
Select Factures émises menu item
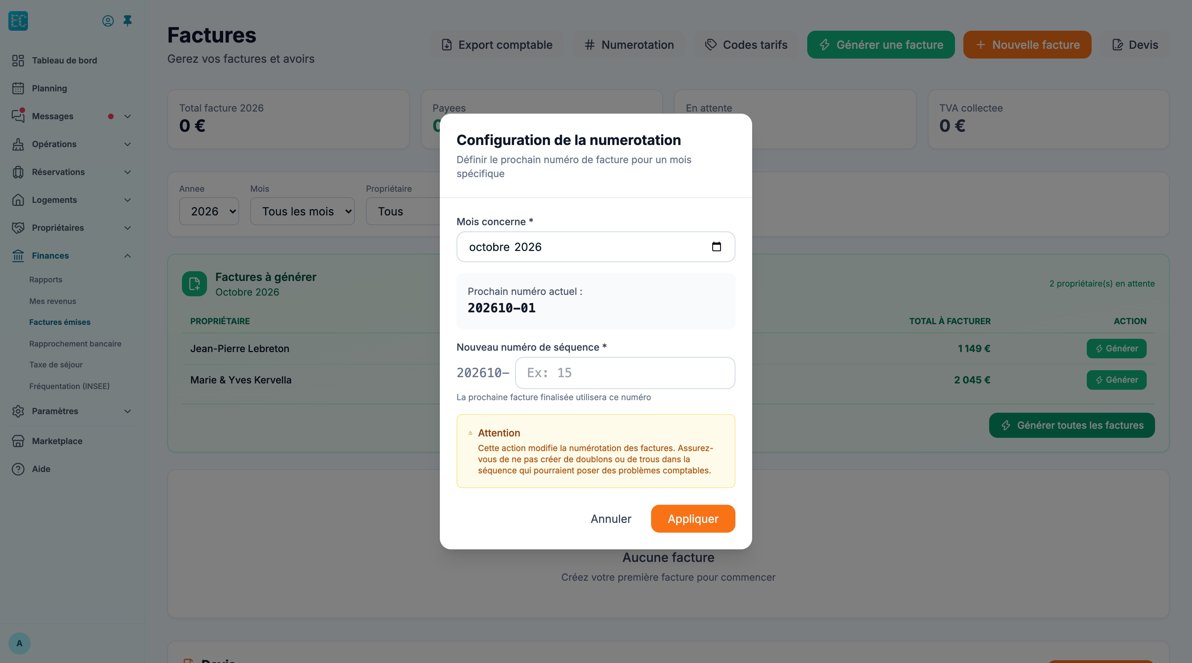point(60,322)
